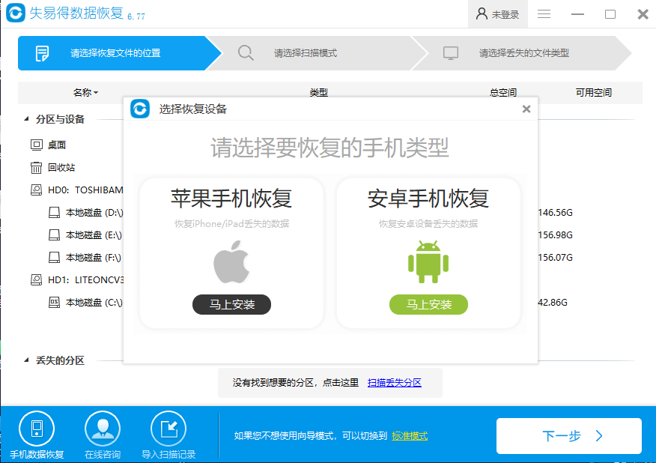
Task: Collapse the 分区与设备 section
Action: pos(26,119)
